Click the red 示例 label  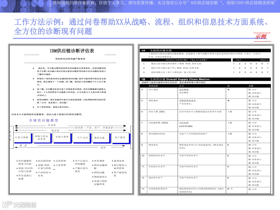[x=261, y=37]
